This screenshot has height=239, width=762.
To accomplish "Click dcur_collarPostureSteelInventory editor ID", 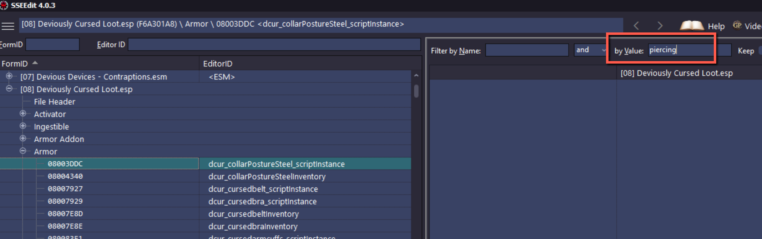I will (267, 177).
